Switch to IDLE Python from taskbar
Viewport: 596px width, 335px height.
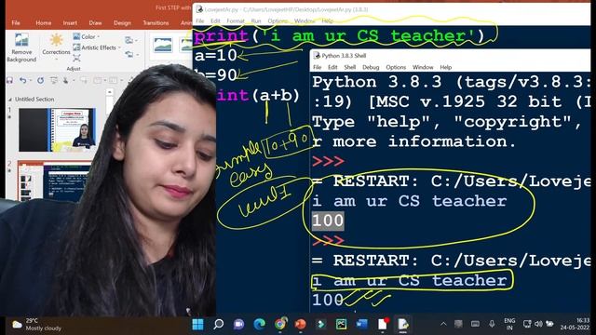[402, 325]
